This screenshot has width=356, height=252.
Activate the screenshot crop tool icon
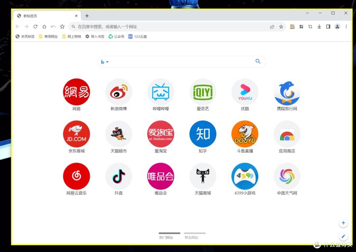[x=310, y=27]
